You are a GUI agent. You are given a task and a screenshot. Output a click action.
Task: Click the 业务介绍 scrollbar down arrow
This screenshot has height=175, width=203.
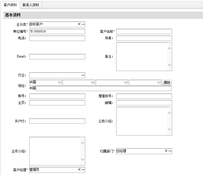click(83, 159)
